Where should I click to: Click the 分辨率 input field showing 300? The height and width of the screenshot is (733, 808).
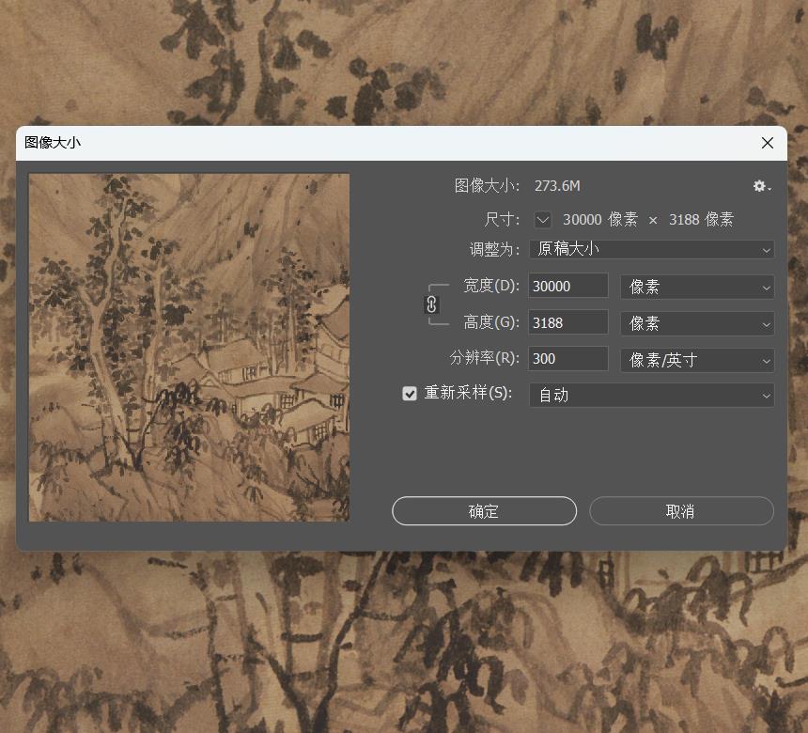[x=568, y=359]
